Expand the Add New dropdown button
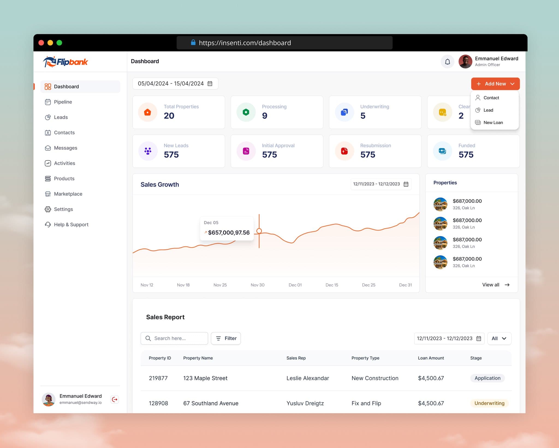This screenshot has width=559, height=448. (x=495, y=84)
